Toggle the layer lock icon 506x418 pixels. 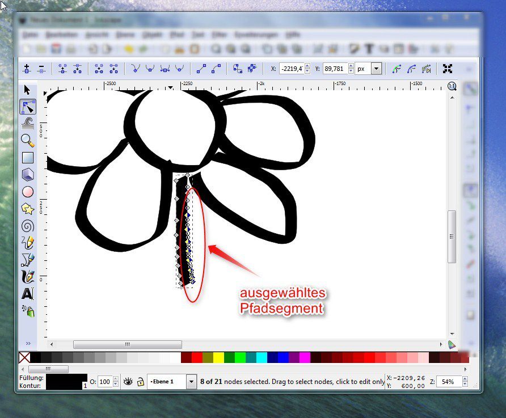click(140, 381)
